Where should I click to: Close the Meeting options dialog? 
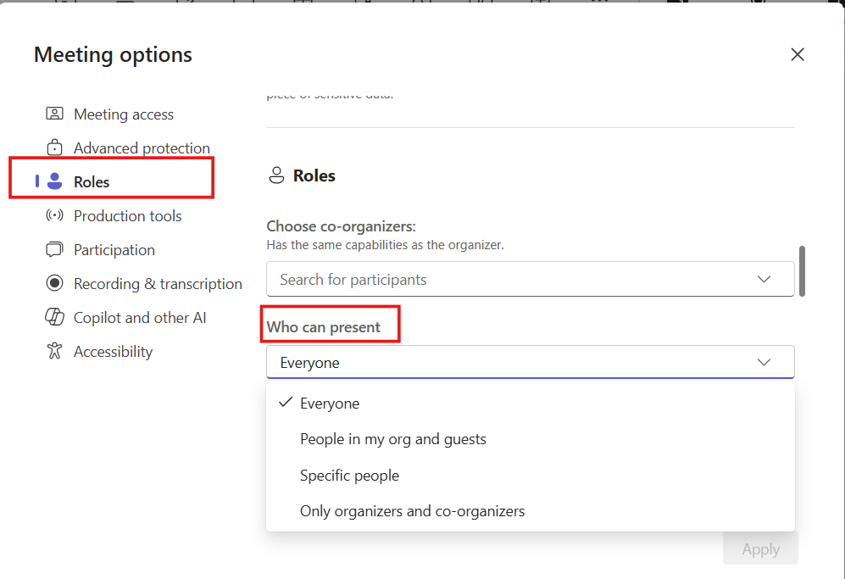797,55
